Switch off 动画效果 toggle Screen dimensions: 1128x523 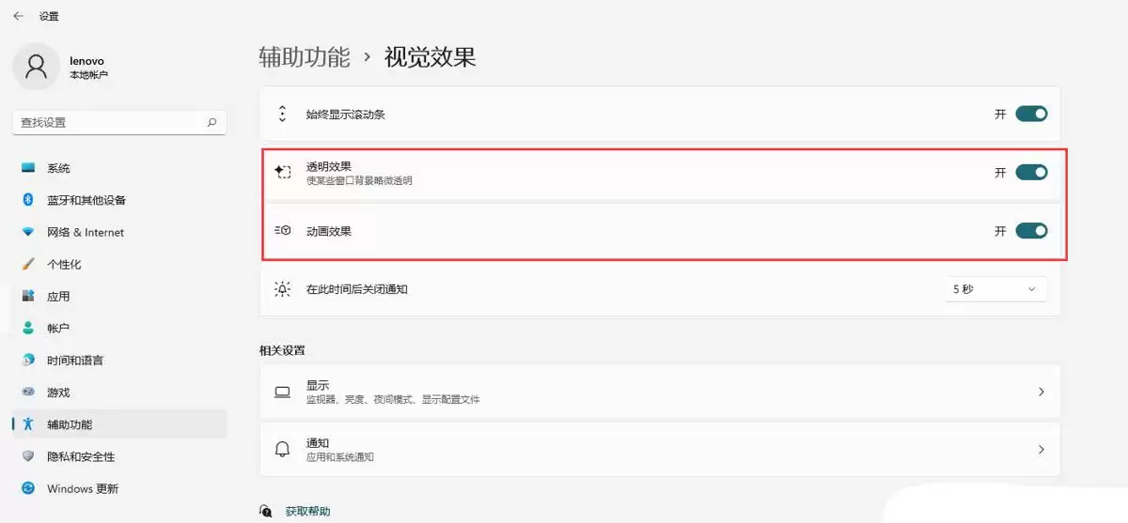[1031, 231]
